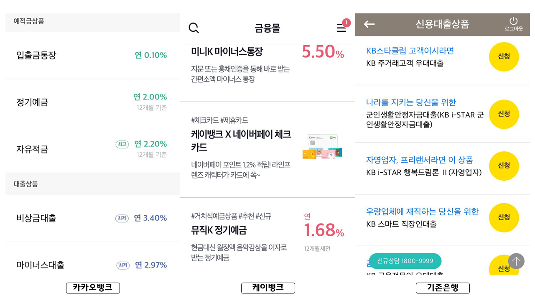The width and height of the screenshot is (535, 301).
Task: Click the notification badge showing 1
Action: click(x=346, y=23)
